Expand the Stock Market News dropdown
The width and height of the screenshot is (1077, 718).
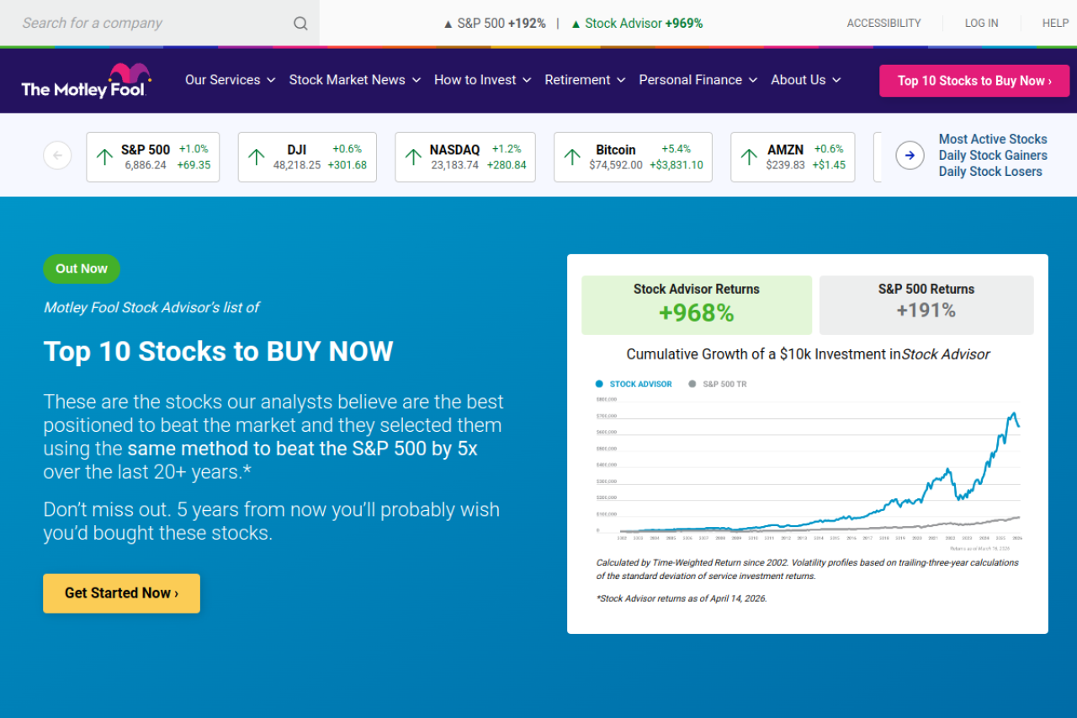(x=354, y=80)
